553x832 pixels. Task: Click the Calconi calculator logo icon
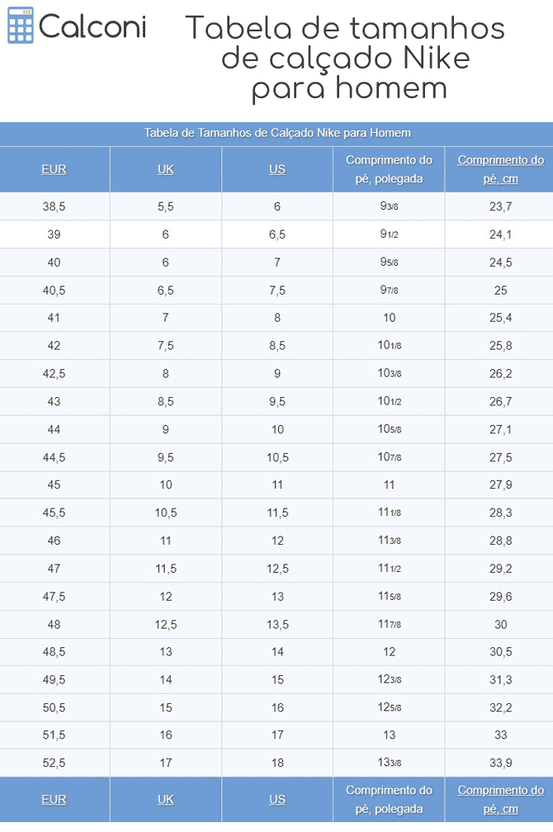click(20, 27)
